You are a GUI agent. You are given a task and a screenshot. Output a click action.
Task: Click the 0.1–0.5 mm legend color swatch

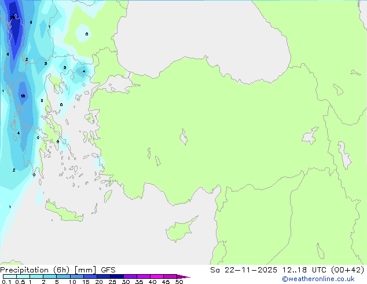(x=10, y=276)
